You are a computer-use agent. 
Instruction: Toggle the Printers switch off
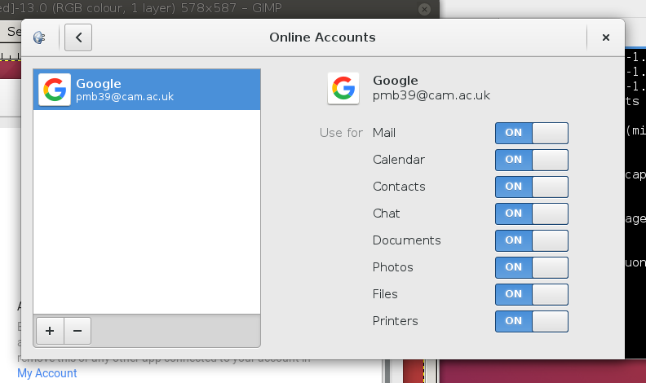[531, 321]
